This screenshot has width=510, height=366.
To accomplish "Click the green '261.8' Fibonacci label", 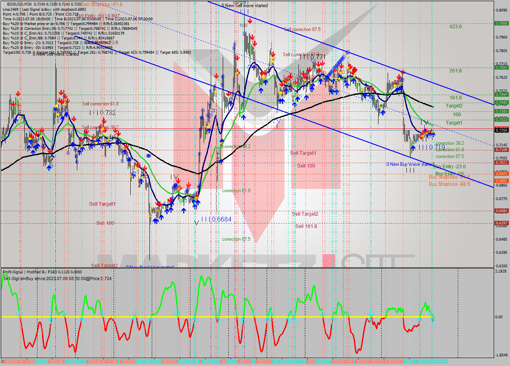I will click(455, 70).
